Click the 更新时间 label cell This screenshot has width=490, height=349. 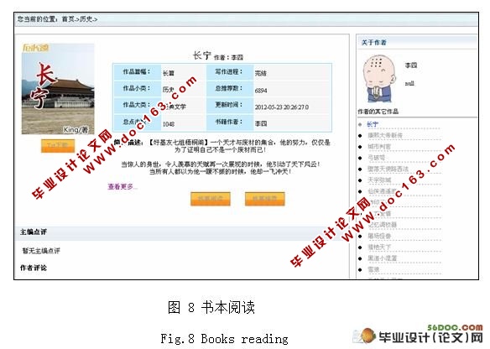coord(230,105)
